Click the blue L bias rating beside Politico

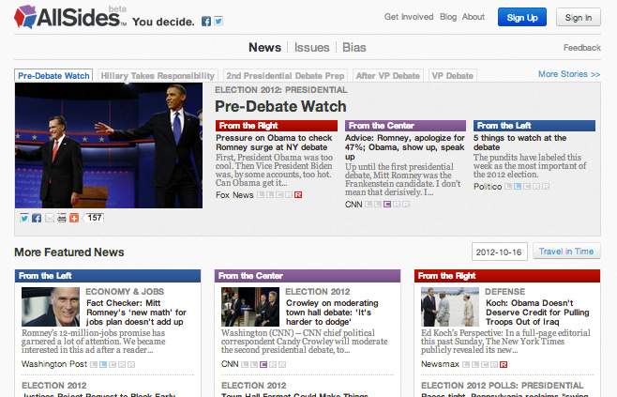point(518,186)
